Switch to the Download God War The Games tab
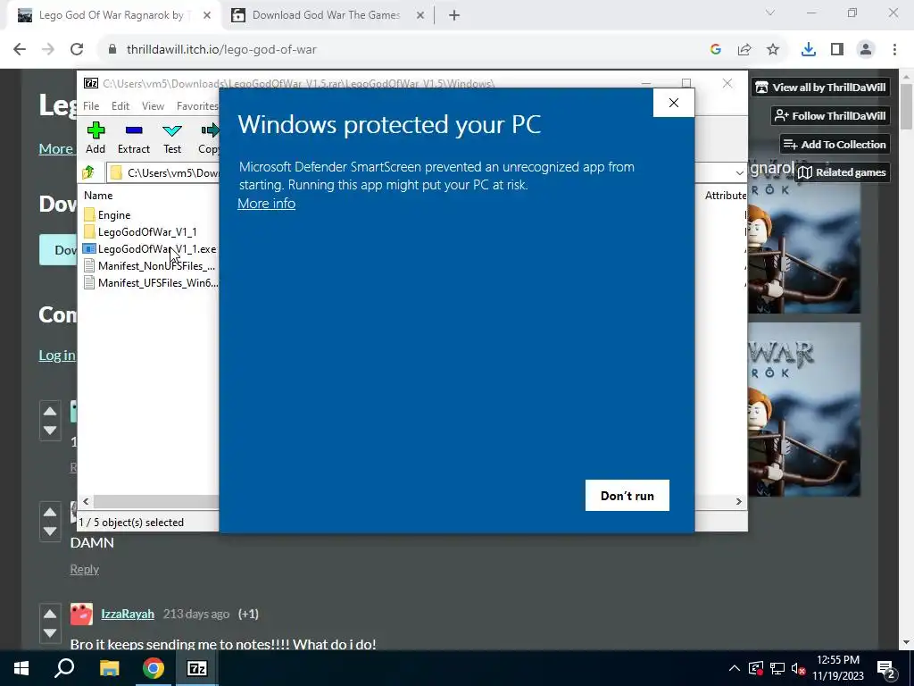This screenshot has width=914, height=686. 326,15
